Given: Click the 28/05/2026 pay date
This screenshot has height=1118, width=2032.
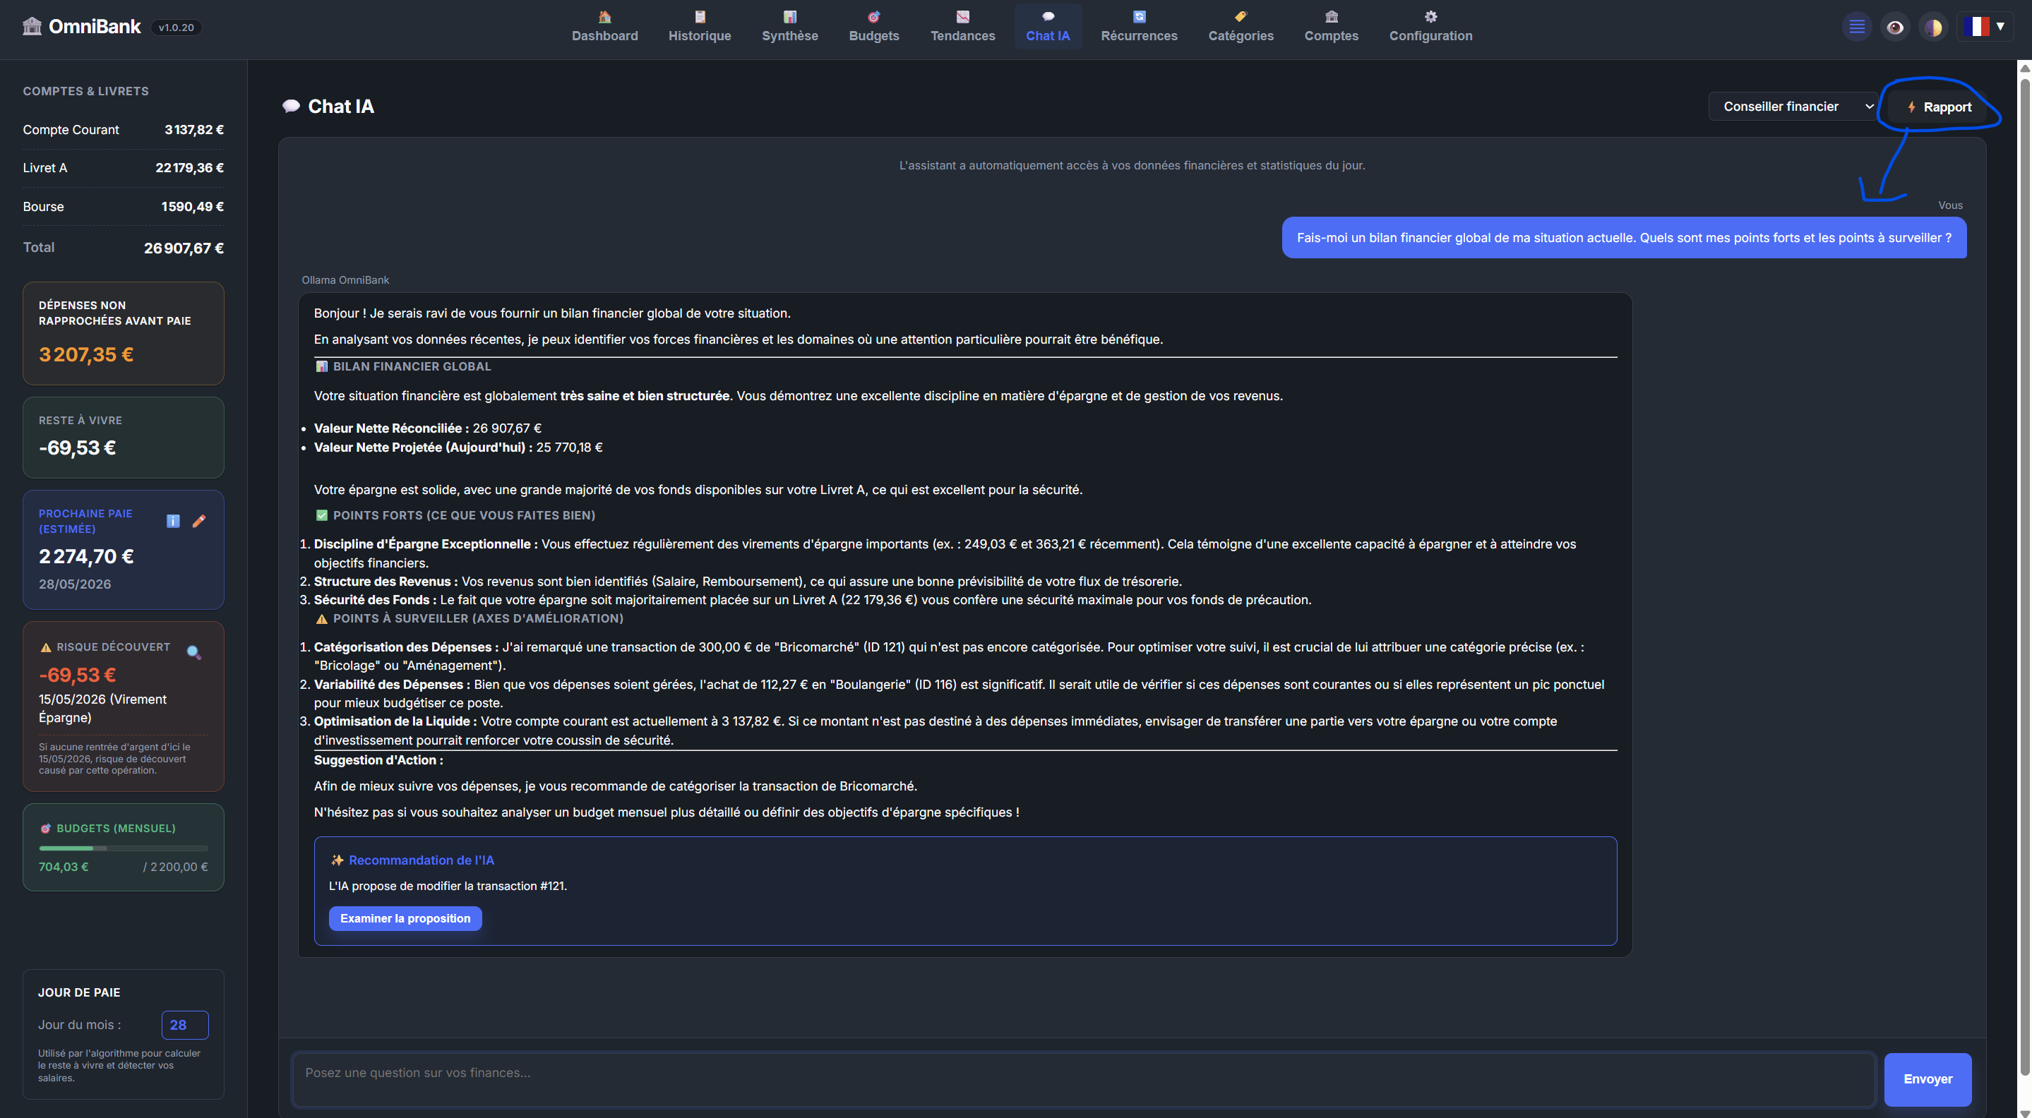Looking at the screenshot, I should [75, 584].
